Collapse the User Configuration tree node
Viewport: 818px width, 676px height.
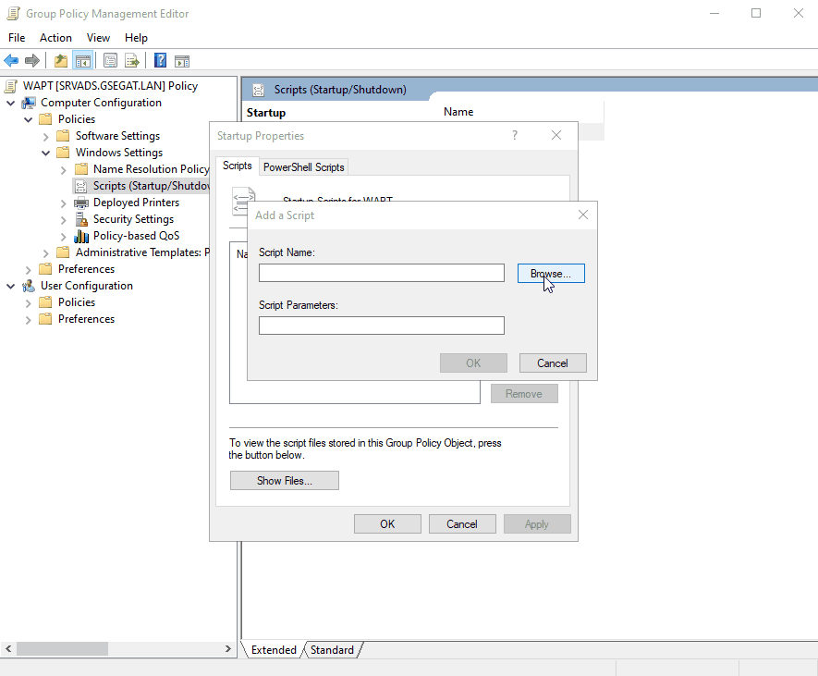[x=10, y=286]
